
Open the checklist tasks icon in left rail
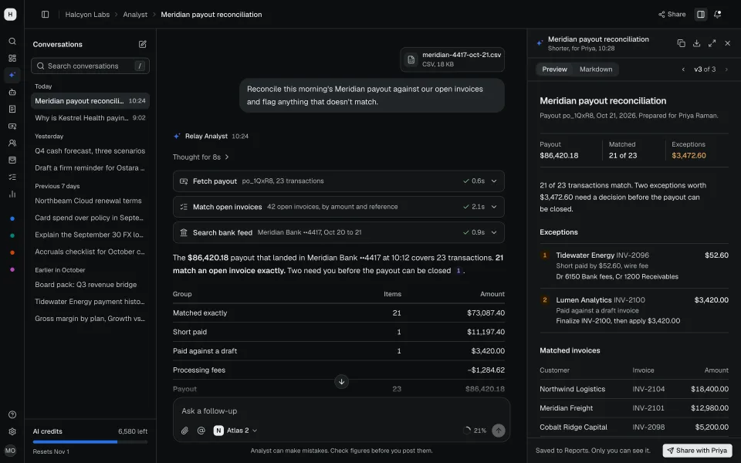coord(12,177)
